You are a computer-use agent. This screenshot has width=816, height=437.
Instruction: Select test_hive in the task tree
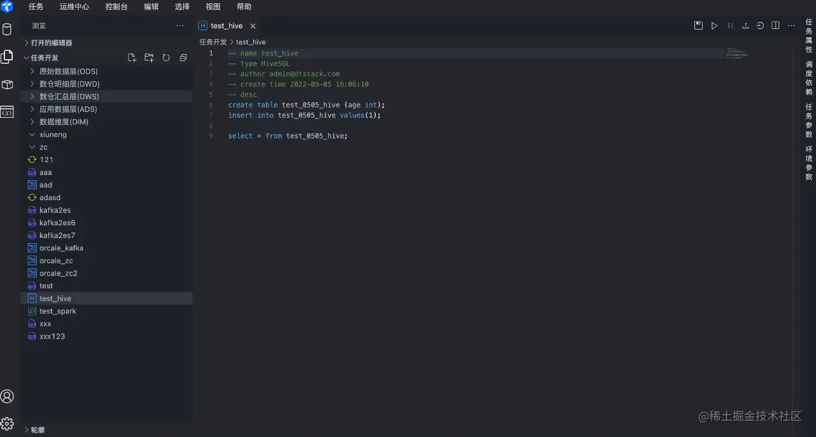pyautogui.click(x=107, y=299)
